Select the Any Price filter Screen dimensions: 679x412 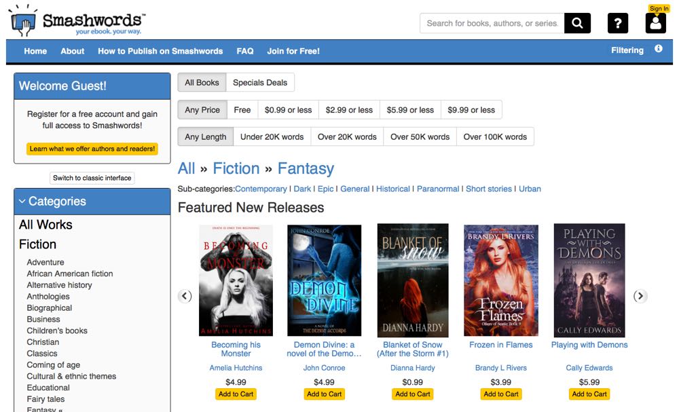coord(202,110)
